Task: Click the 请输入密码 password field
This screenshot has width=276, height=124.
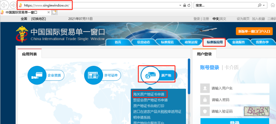Action: point(239,100)
